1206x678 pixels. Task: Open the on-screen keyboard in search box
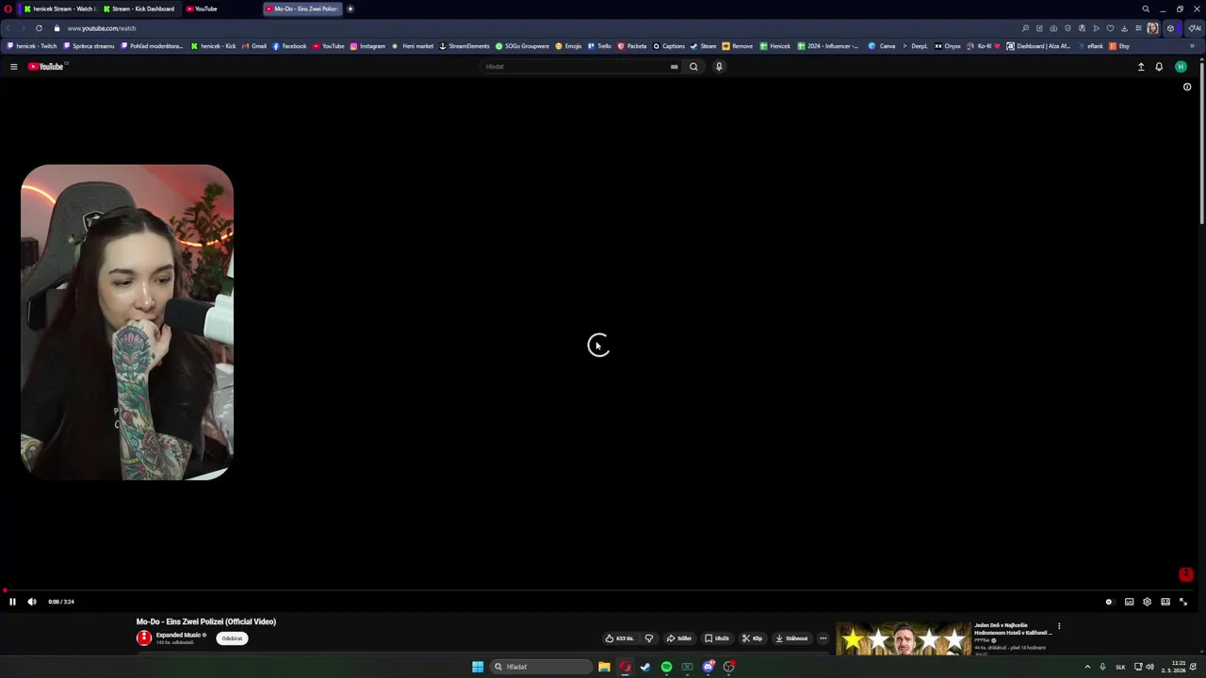[x=674, y=67]
